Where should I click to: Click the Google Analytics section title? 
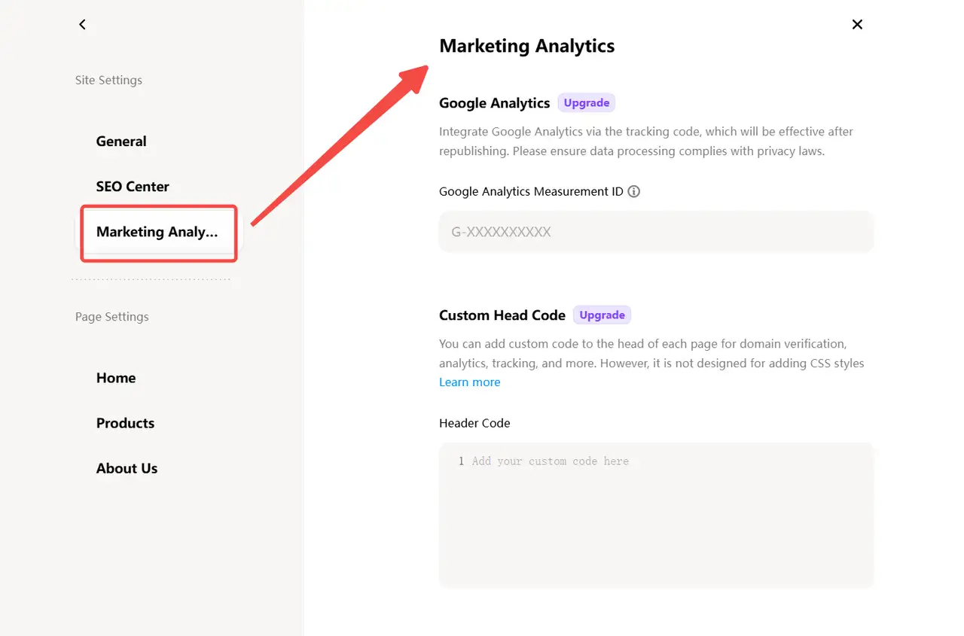tap(495, 103)
